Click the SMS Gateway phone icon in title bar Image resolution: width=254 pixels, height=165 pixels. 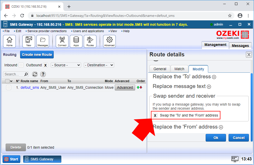coord(5,24)
